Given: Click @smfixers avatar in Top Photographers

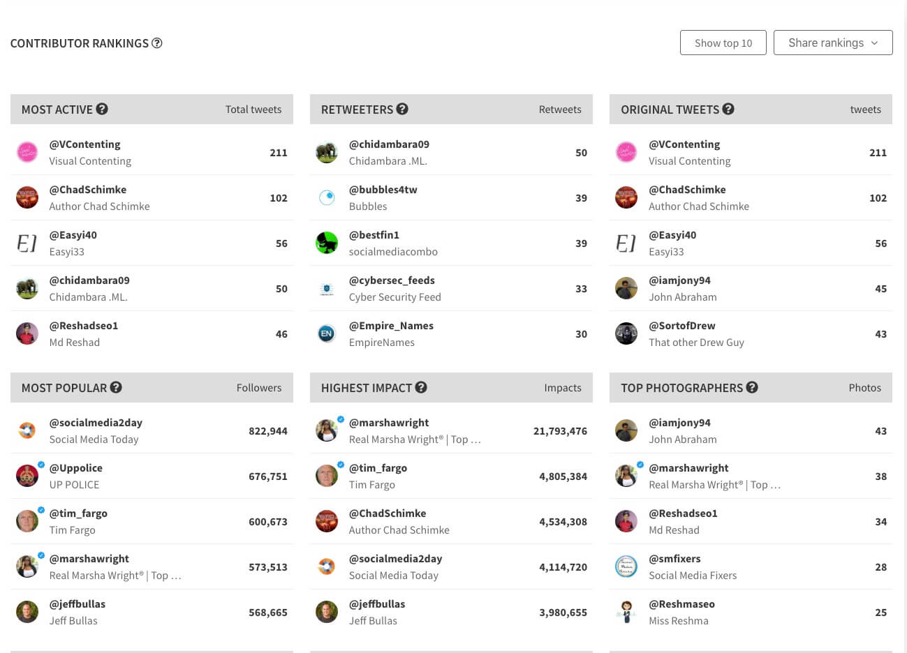Looking at the screenshot, I should pos(626,567).
